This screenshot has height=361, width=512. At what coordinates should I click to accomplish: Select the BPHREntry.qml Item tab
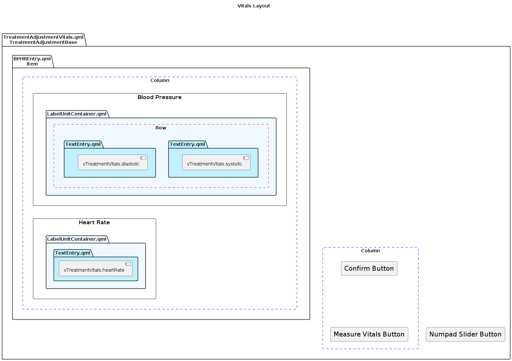[32, 61]
